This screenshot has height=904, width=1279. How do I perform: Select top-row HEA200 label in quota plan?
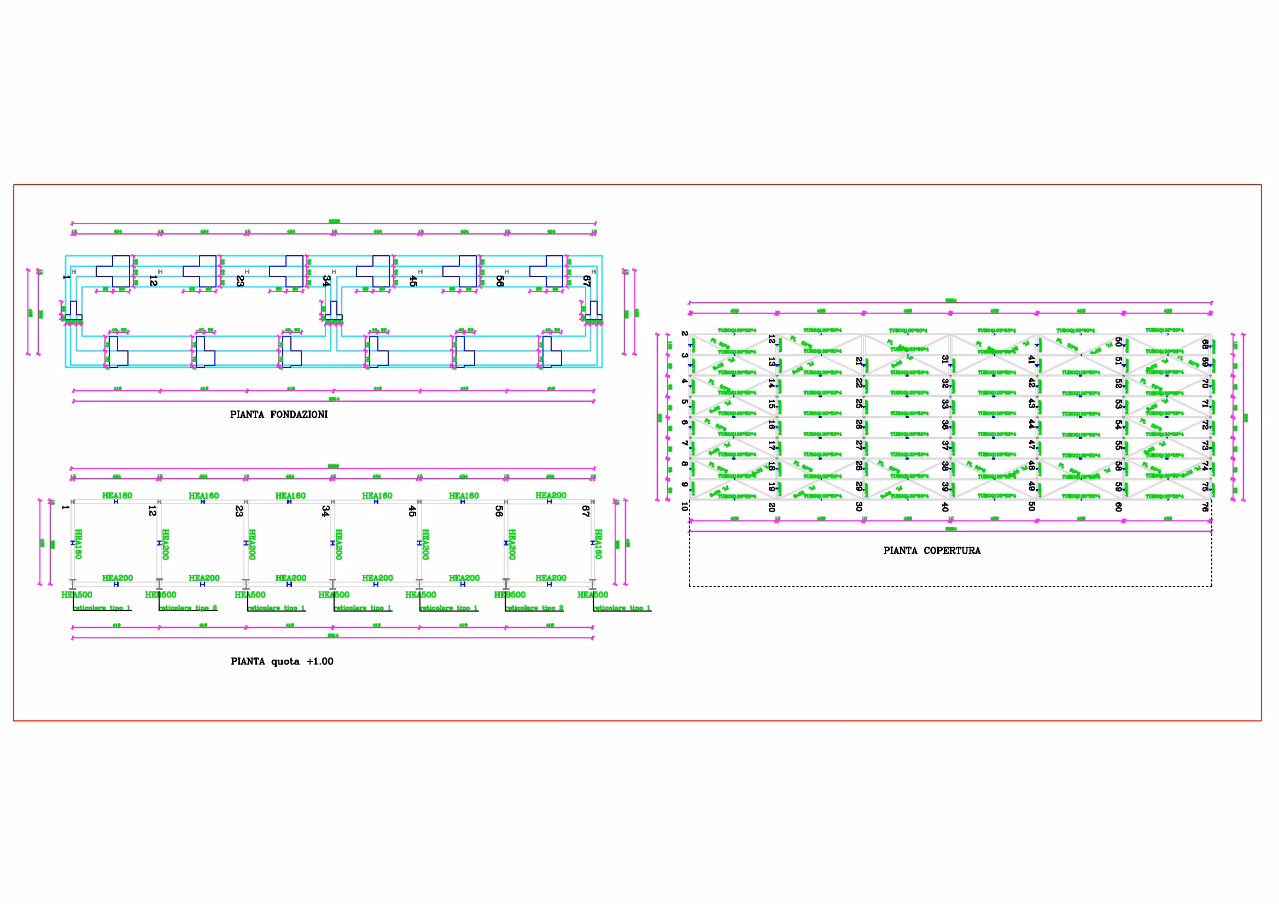[x=551, y=495]
